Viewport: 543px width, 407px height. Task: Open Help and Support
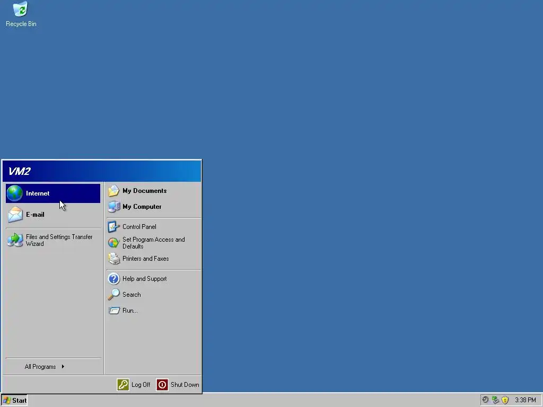(x=154, y=279)
